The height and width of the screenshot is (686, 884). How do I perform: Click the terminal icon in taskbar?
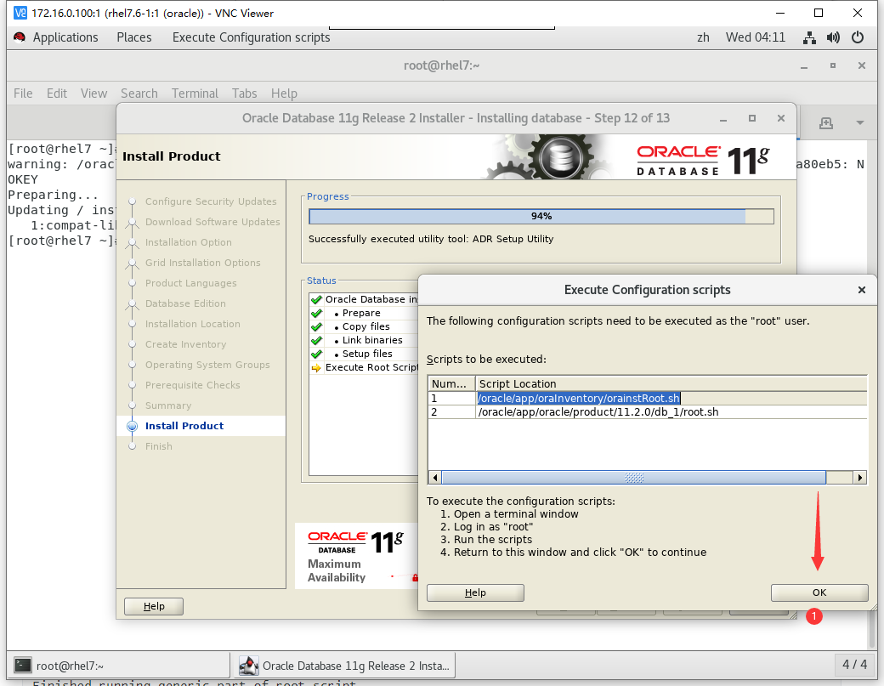click(x=23, y=665)
